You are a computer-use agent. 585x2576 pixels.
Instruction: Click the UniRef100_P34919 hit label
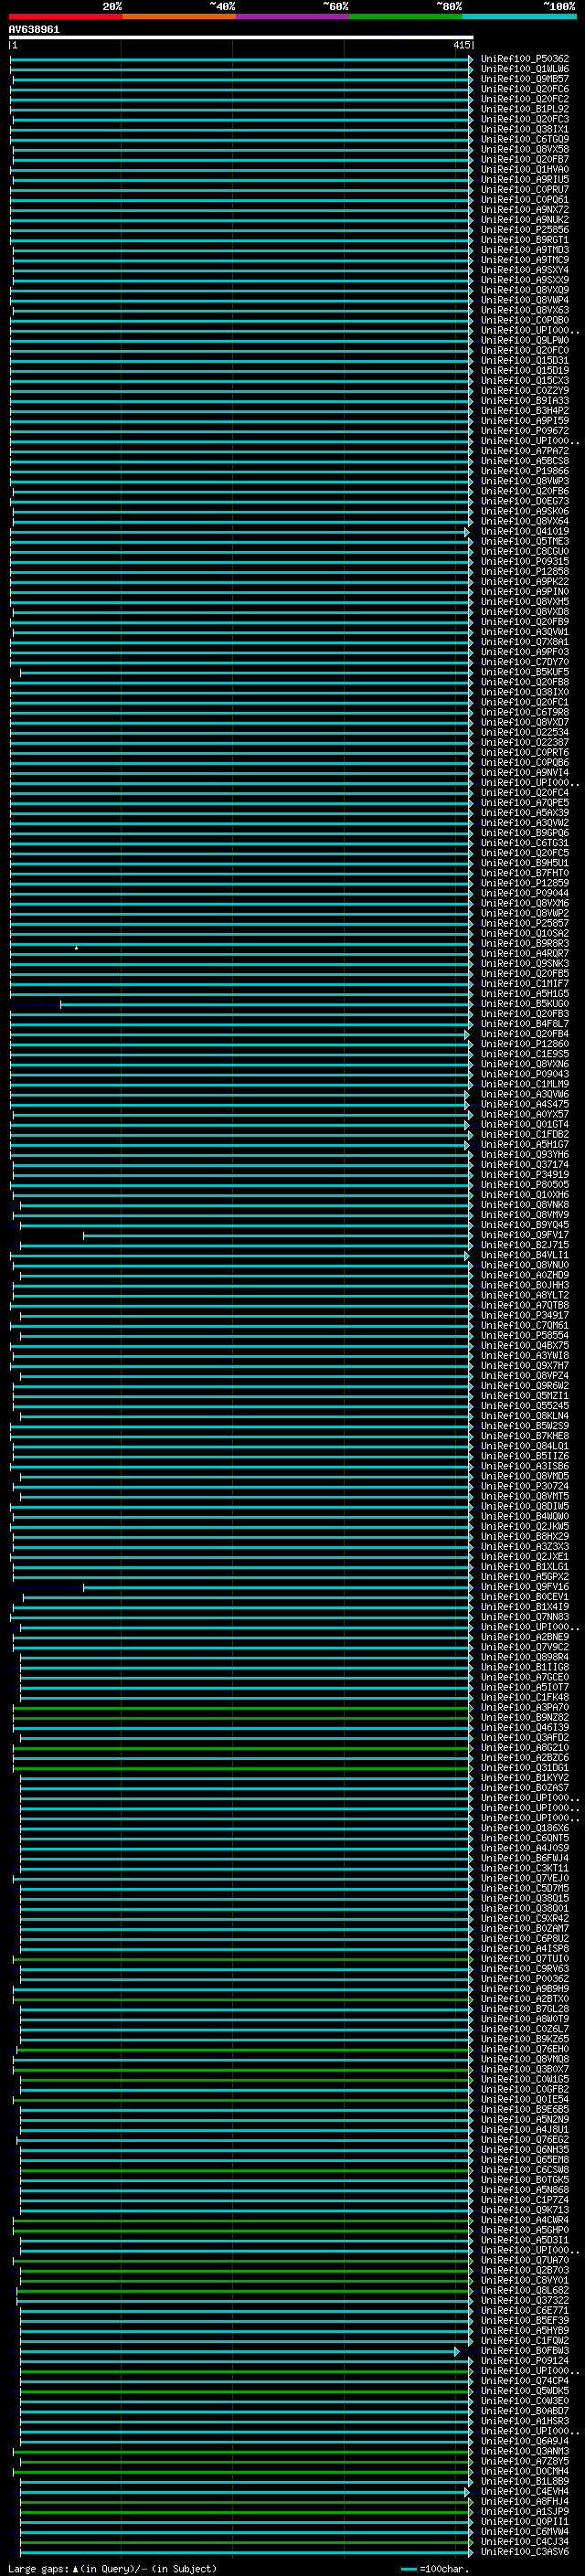[x=525, y=1175]
